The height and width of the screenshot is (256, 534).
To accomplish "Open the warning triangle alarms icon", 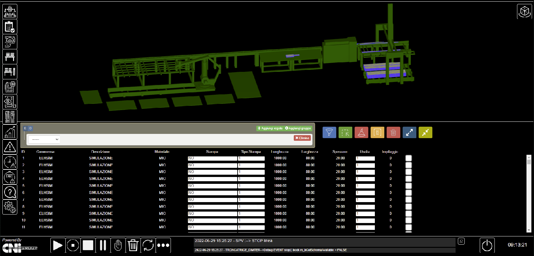I will coord(10,147).
